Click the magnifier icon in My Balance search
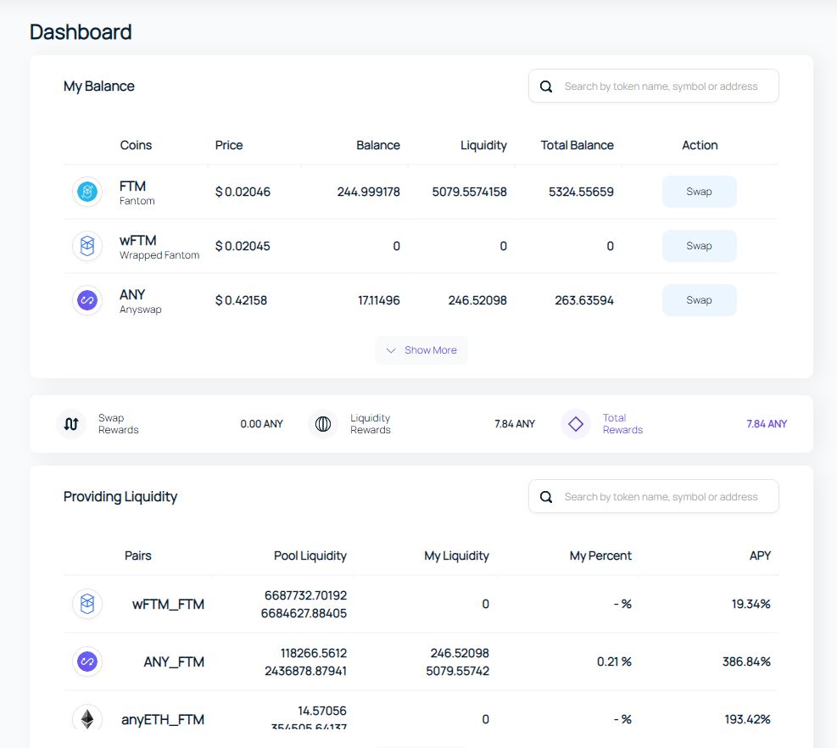 546,87
